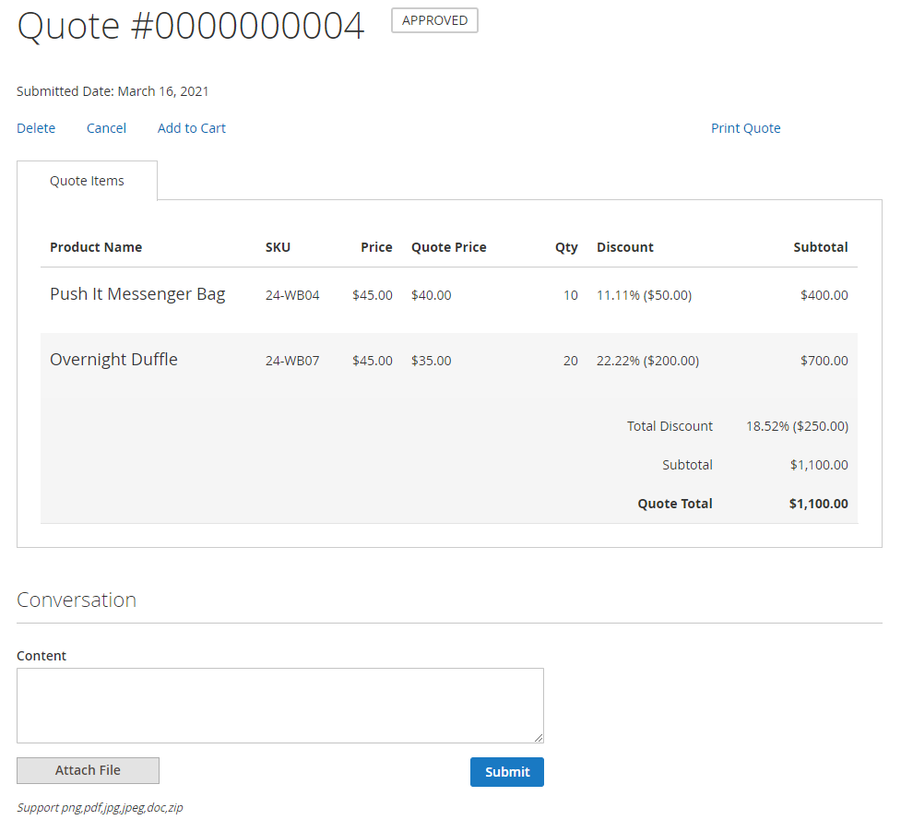The width and height of the screenshot is (901, 832).
Task: Grab the Content textarea resize handle
Action: pyautogui.click(x=539, y=738)
